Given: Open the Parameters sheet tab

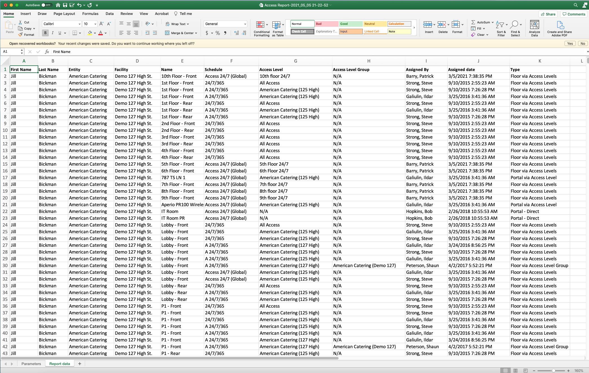Looking at the screenshot, I should pyautogui.click(x=31, y=363).
